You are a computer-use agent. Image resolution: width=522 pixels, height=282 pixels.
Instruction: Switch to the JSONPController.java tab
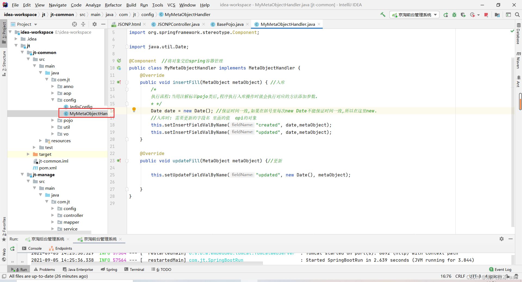tap(178, 24)
